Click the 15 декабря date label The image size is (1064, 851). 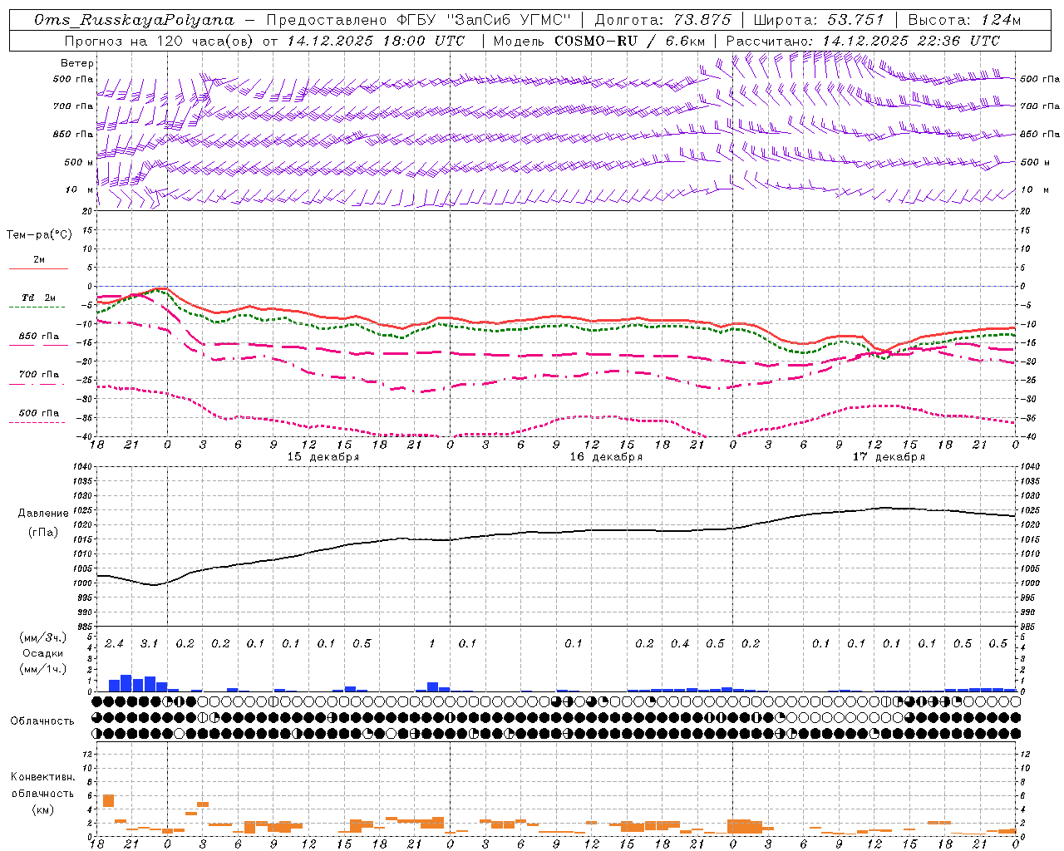323,457
